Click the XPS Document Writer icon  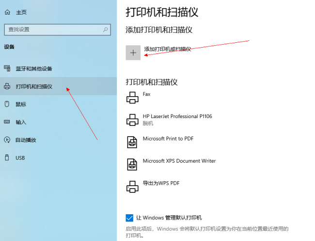(132, 165)
